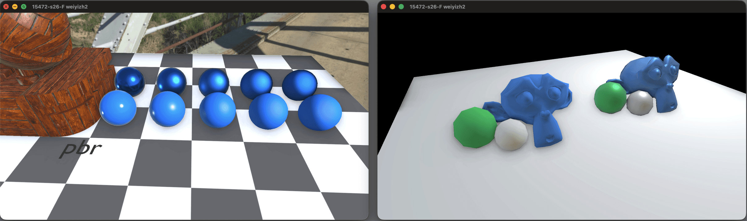Close the right window with monkey heads
Viewport: 747px width, 221px height.
click(x=383, y=6)
